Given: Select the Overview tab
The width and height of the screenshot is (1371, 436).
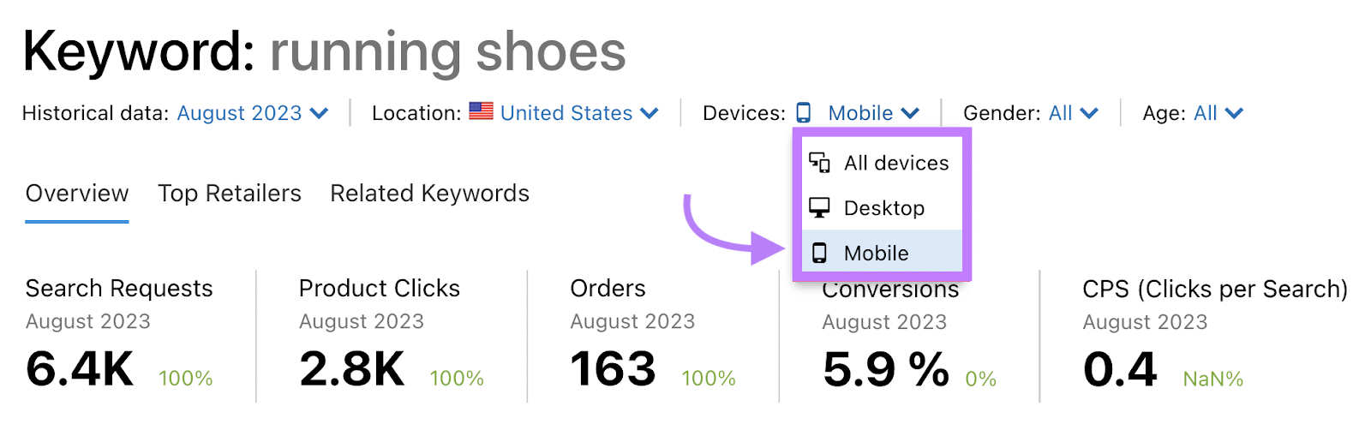Looking at the screenshot, I should 77,194.
